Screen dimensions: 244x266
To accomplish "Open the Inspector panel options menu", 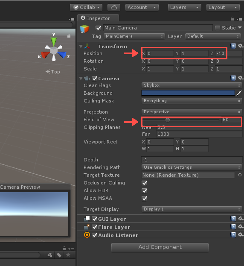I will click(x=239, y=19).
